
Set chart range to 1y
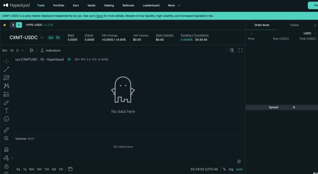(25, 169)
